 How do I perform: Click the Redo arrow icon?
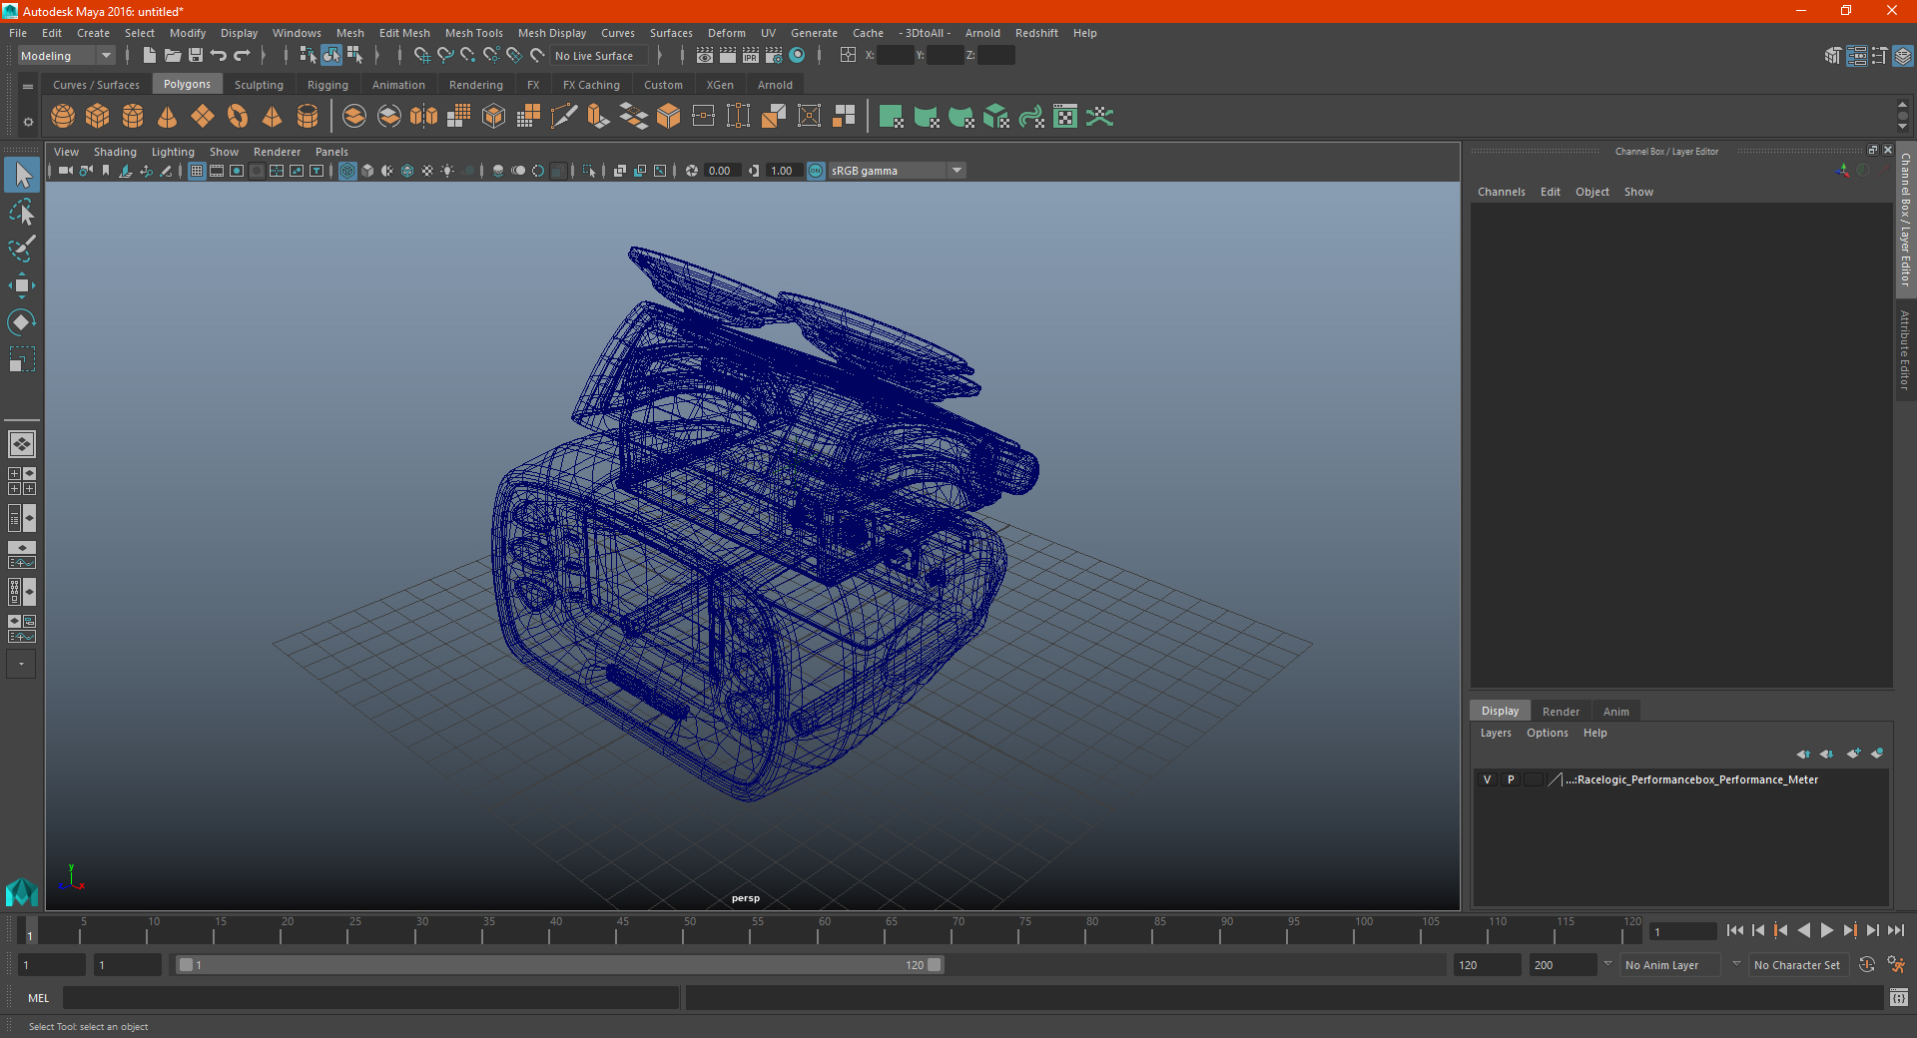click(x=242, y=56)
